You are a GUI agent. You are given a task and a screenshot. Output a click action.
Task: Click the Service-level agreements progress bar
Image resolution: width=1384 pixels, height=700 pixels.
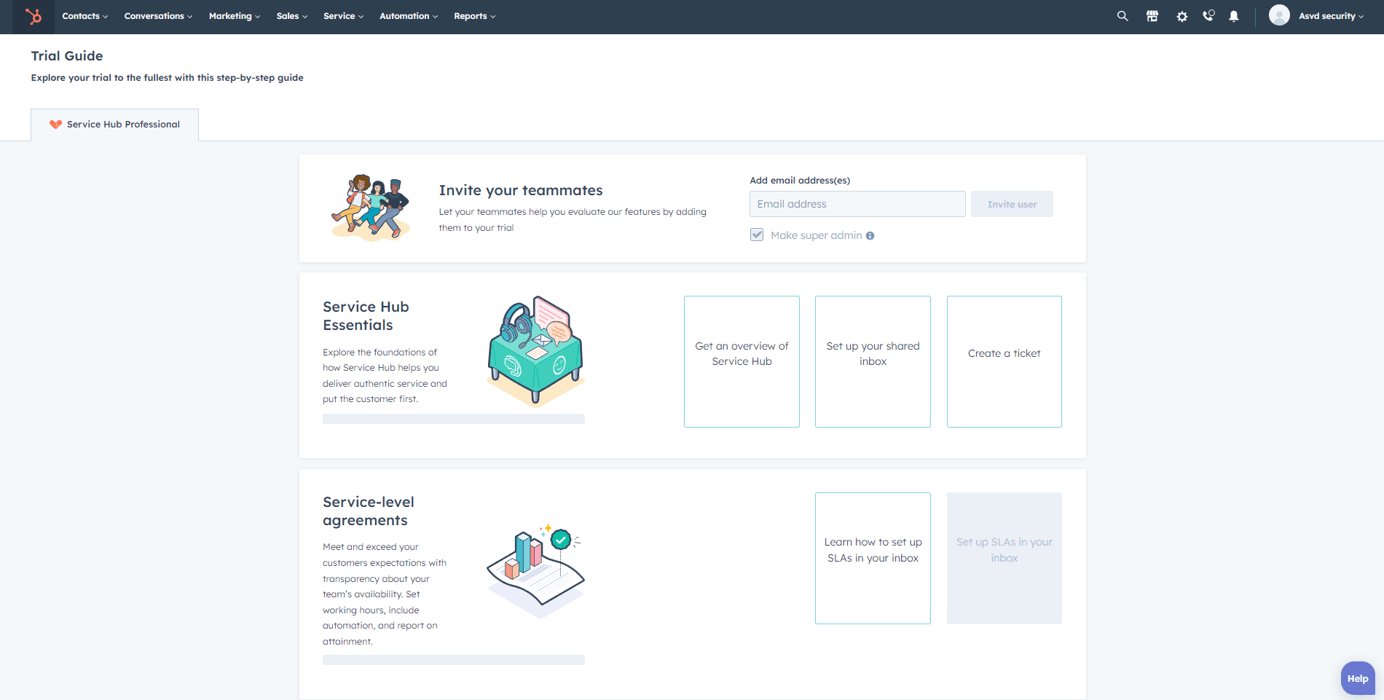click(x=454, y=660)
